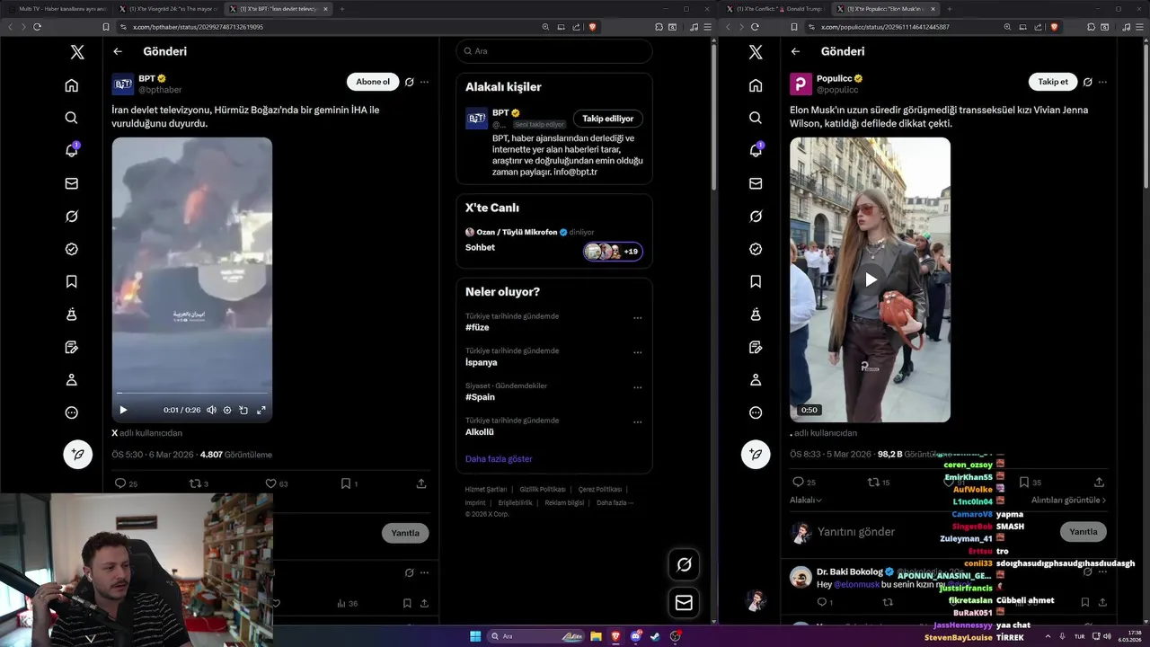Open Home in right window's X sidebar
The image size is (1150, 647).
[756, 85]
